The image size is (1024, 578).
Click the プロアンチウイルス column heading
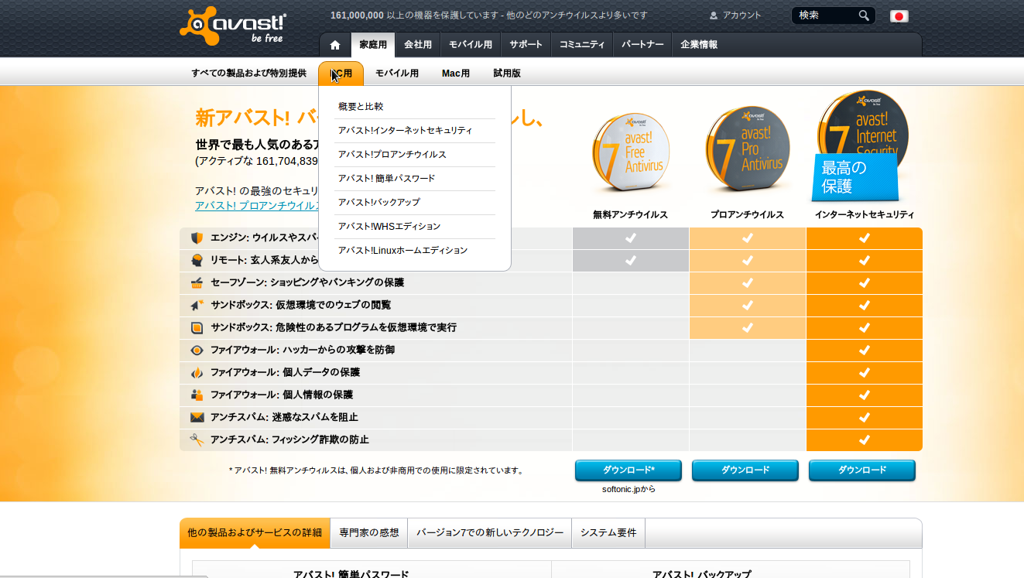(x=747, y=215)
